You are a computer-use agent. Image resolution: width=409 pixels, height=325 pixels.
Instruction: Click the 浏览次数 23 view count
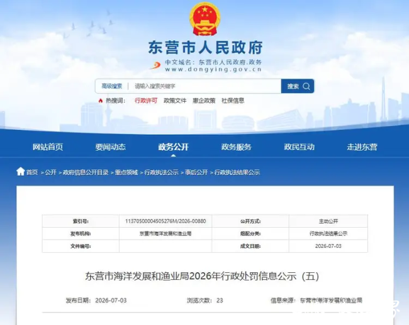(x=204, y=301)
